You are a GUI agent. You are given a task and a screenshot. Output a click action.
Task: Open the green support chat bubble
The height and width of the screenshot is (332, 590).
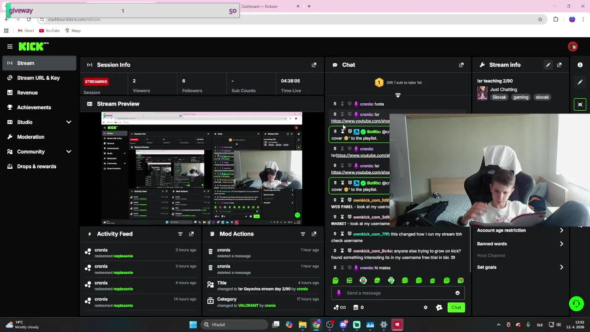576,303
